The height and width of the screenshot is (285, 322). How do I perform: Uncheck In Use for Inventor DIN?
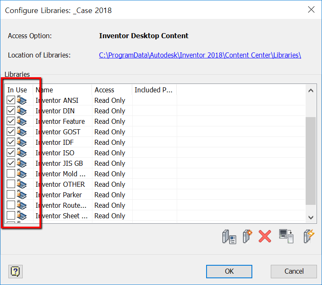11,110
